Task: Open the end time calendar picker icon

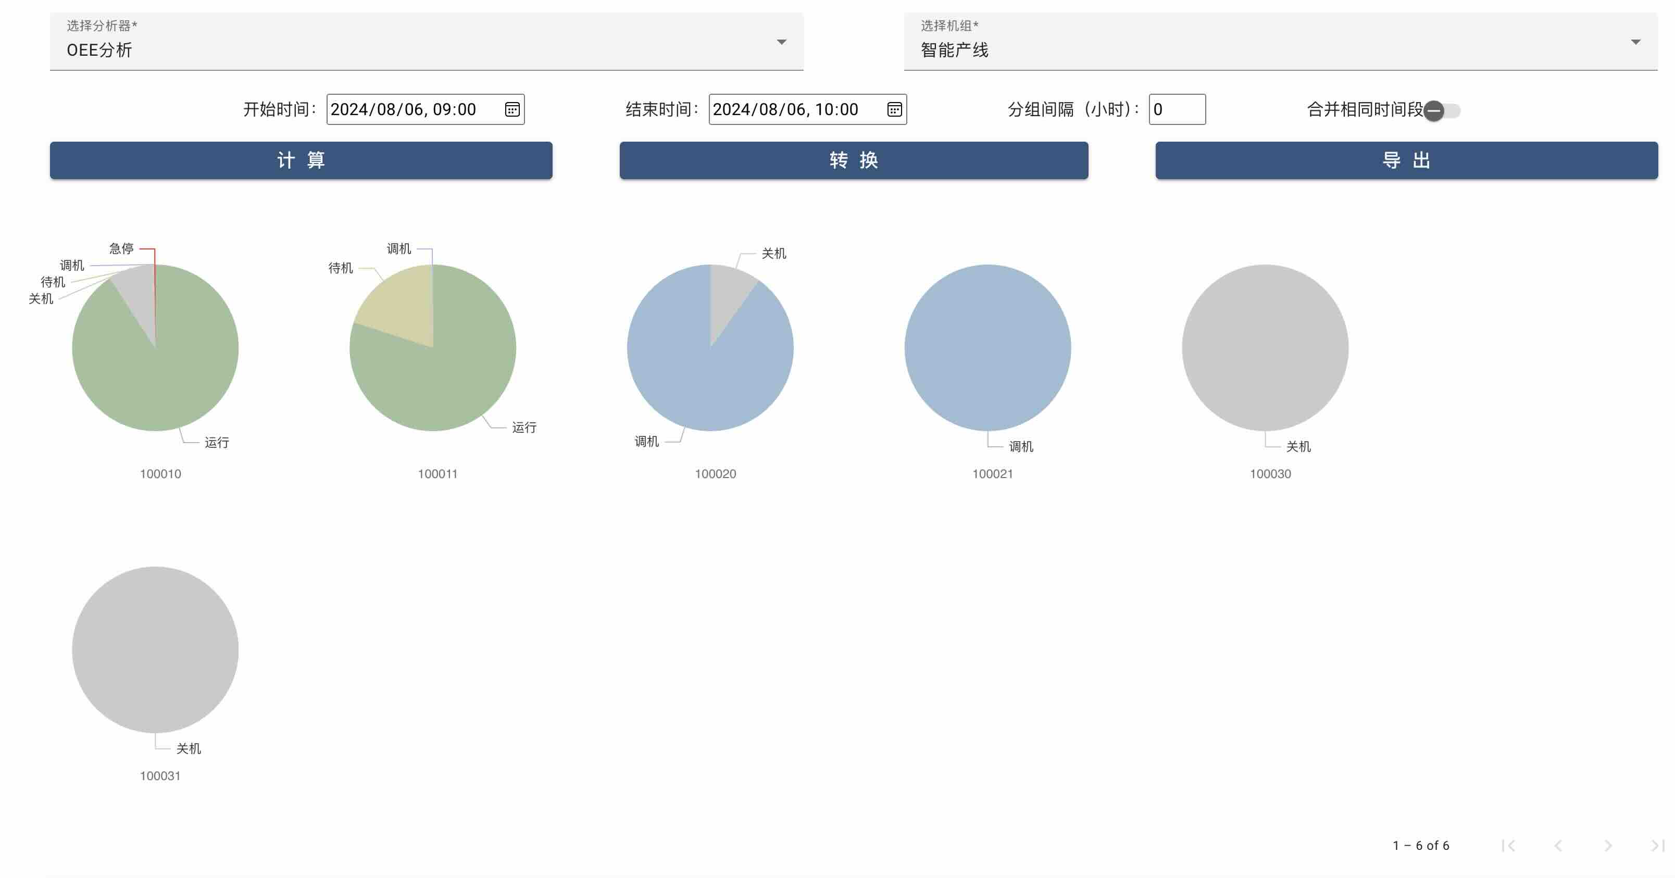Action: click(x=894, y=109)
